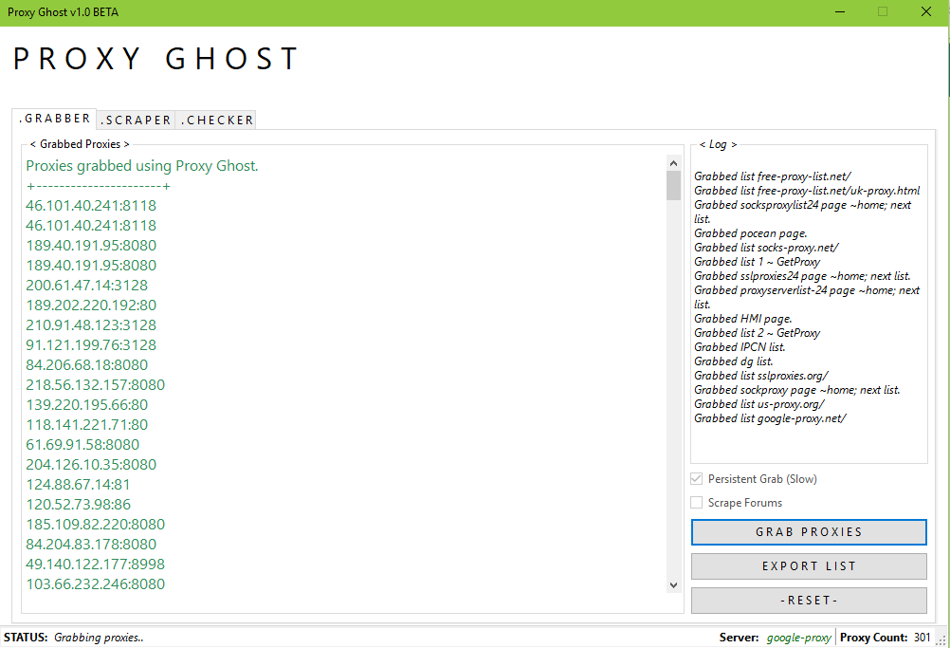
Task: Click the Proxy Count value in status bar
Action: coord(923,638)
